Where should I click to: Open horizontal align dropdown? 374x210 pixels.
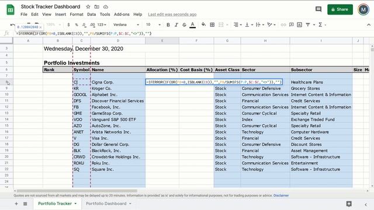[x=238, y=24]
